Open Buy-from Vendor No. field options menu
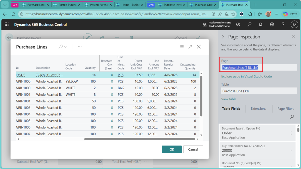The image size is (301, 169). (x=291, y=151)
